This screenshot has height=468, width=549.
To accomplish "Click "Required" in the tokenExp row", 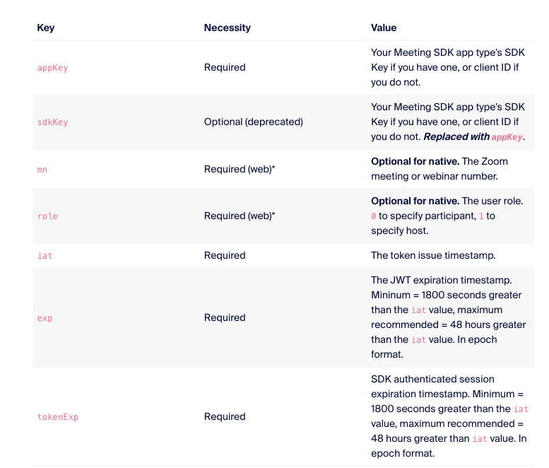I will tap(225, 416).
